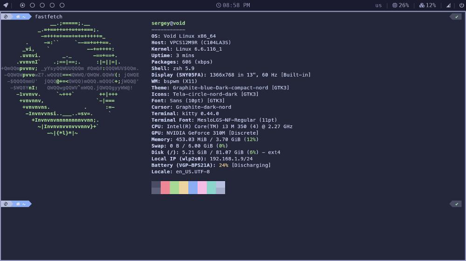Select the 'Theme: Graphite-blue-Dark-compact-nord' line
Image resolution: width=466 pixels, height=261 pixels.
(220, 88)
